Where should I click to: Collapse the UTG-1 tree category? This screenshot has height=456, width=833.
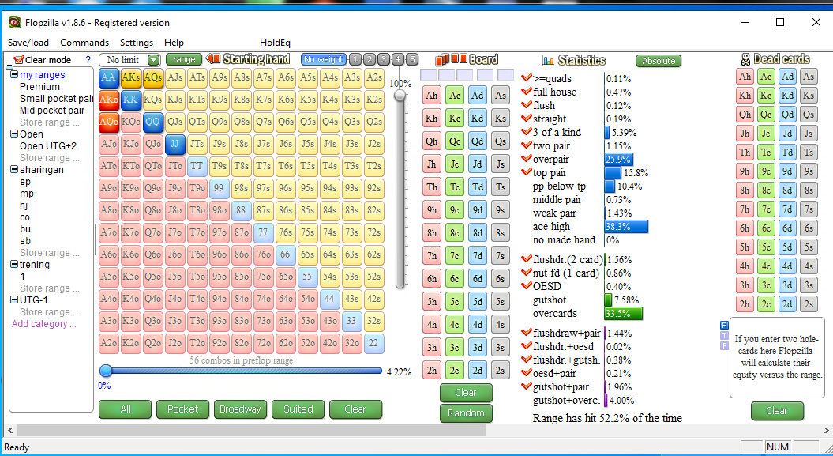pyautogui.click(x=15, y=300)
